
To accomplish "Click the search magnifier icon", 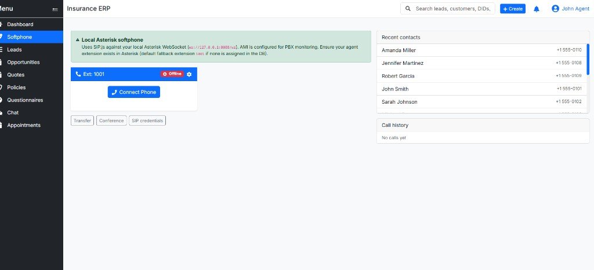I will [408, 8].
